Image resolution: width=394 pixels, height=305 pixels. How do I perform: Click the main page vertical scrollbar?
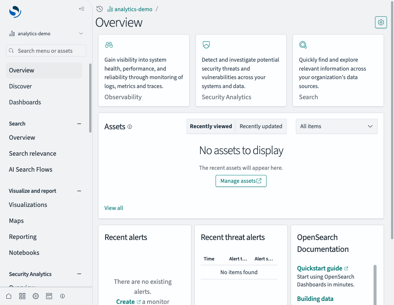coord(392,119)
